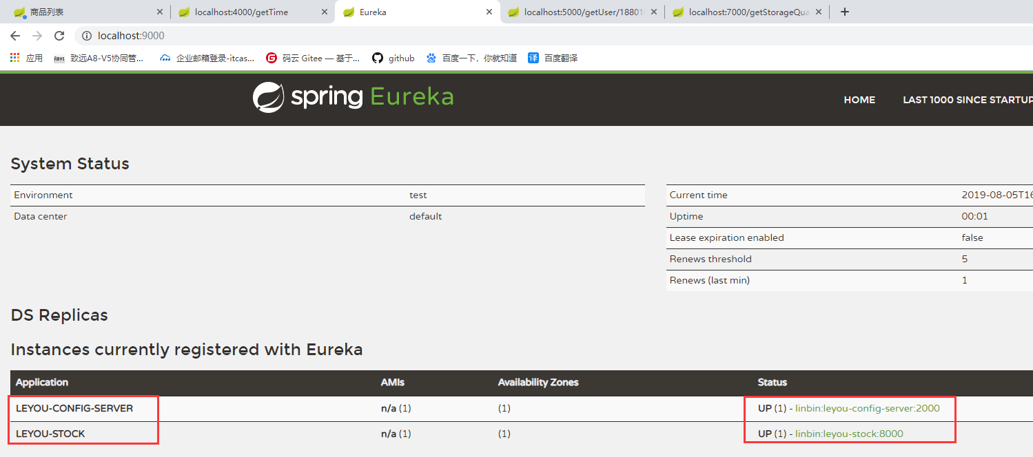This screenshot has height=457, width=1033.
Task: Open the 致远A8-V5协同管 bookmark
Action: [x=99, y=59]
